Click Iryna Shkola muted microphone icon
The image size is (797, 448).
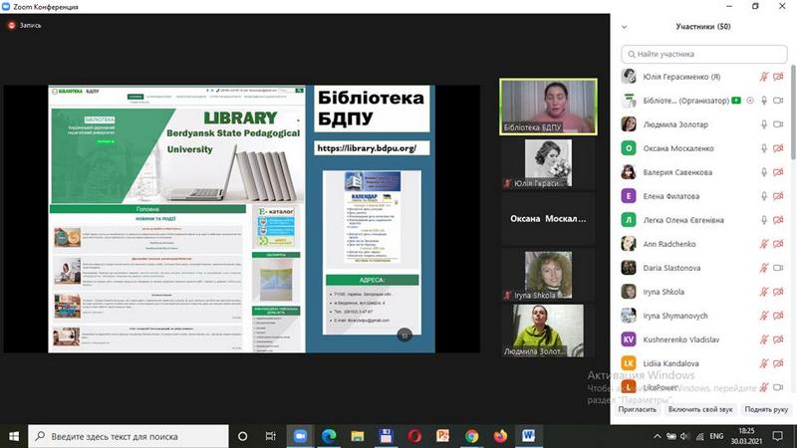pyautogui.click(x=763, y=292)
